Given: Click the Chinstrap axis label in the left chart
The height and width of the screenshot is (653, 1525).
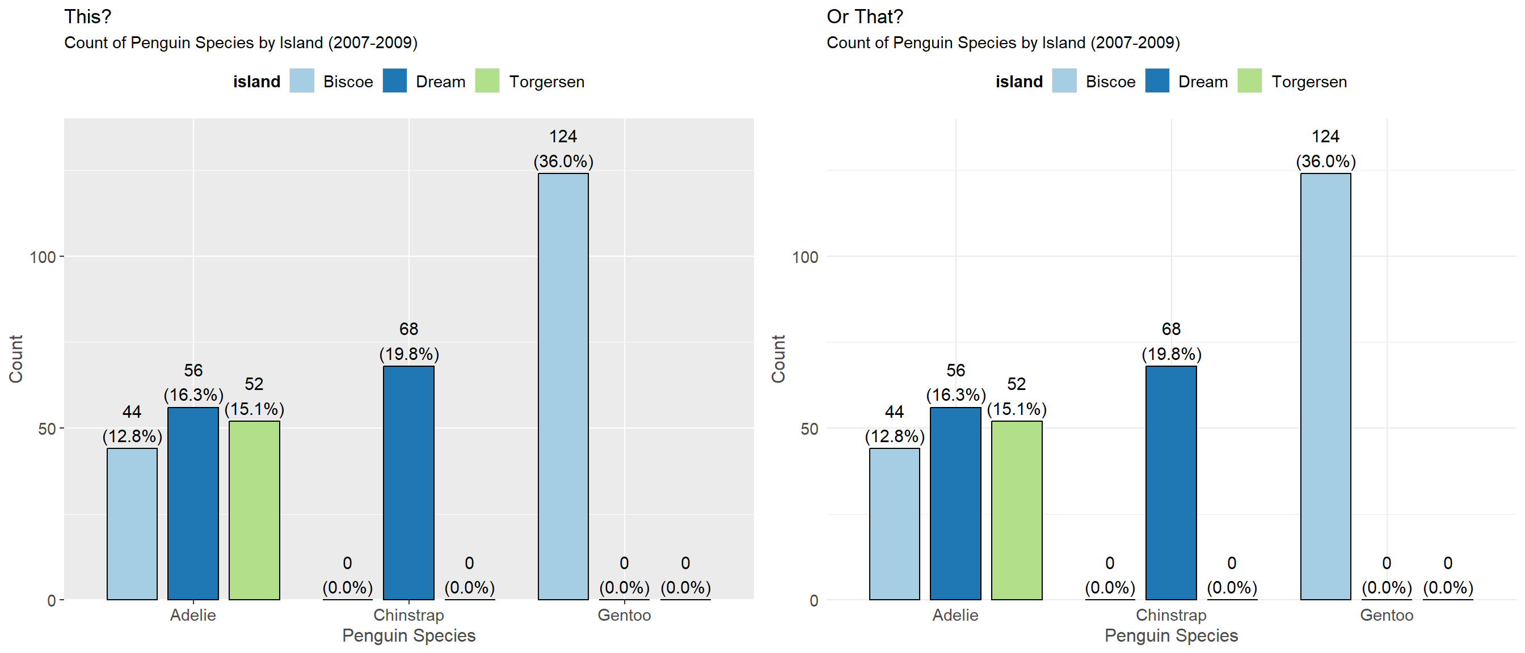Looking at the screenshot, I should [x=408, y=615].
